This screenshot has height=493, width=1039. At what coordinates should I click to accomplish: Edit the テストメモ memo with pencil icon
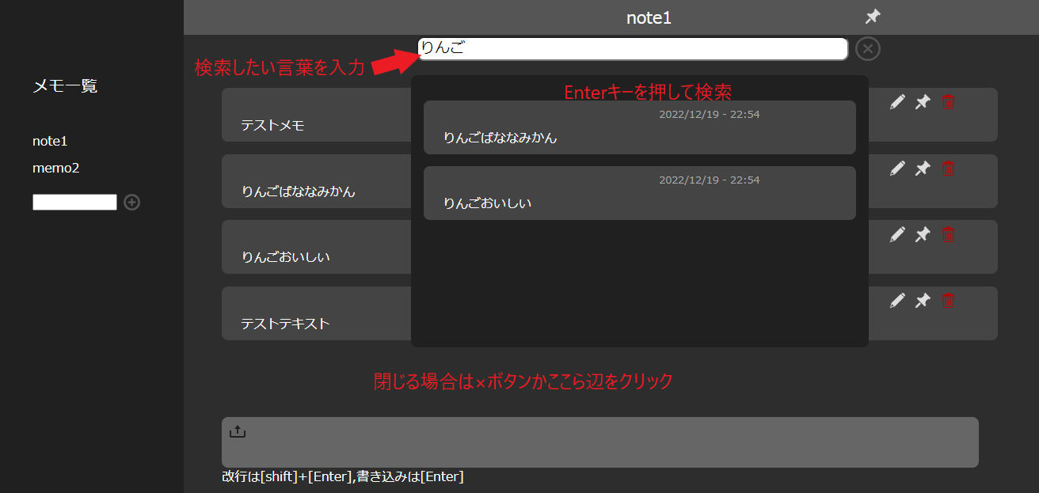pos(897,102)
